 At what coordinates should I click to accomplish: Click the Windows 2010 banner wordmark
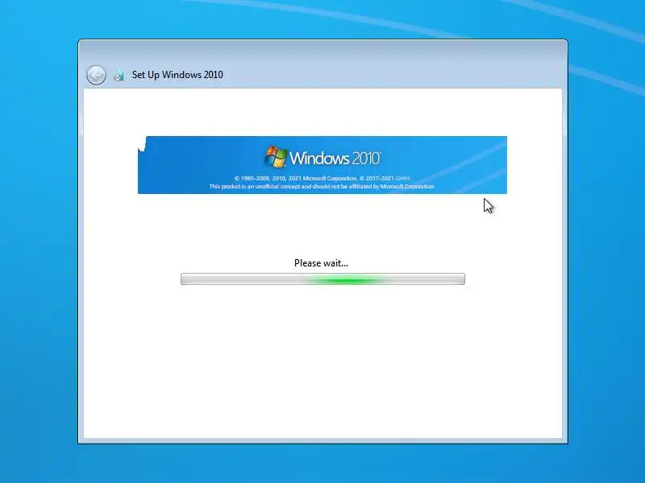point(335,158)
